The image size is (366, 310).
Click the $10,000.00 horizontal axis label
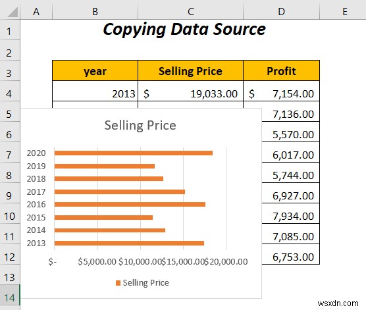tap(140, 262)
